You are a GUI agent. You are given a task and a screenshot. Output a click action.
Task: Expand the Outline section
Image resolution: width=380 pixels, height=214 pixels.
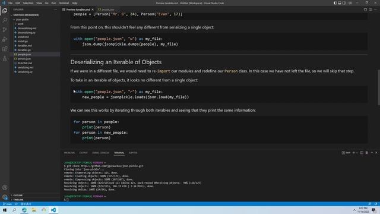coord(18,196)
